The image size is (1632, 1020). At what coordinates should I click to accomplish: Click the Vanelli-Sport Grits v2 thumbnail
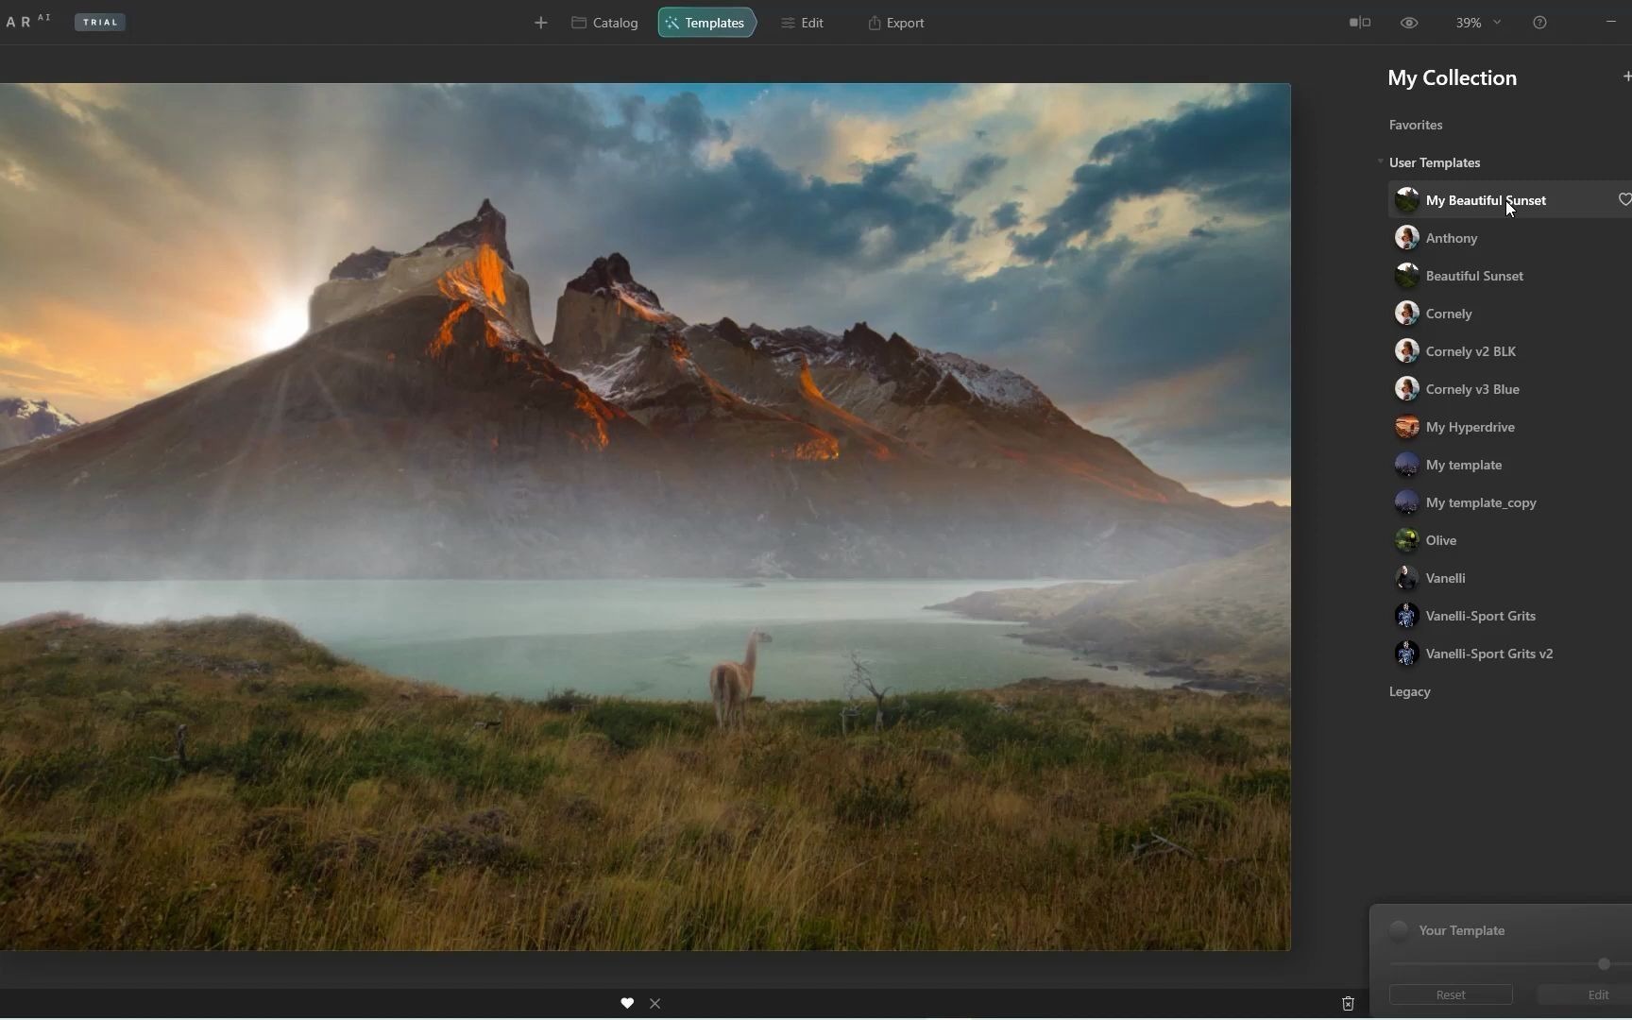coord(1407,653)
